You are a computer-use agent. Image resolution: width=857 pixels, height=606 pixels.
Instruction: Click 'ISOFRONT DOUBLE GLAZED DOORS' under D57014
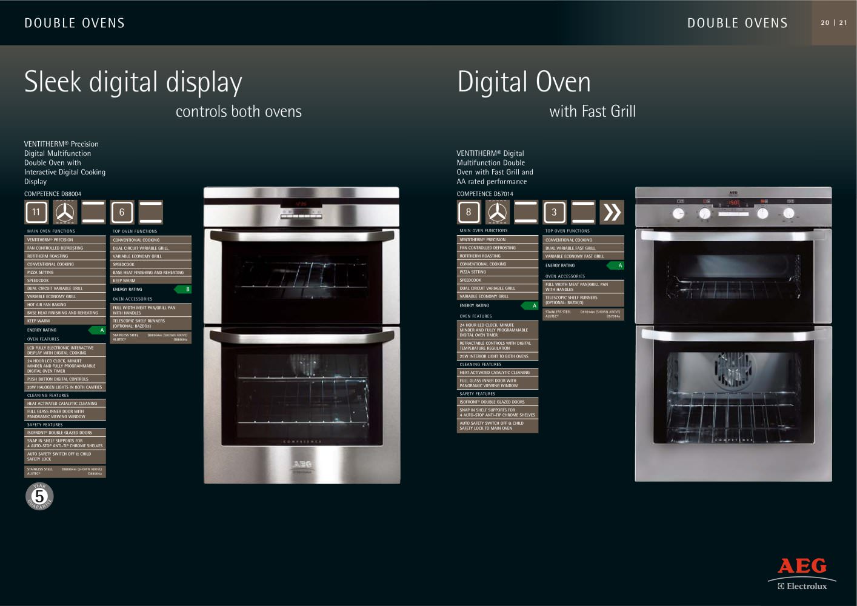pos(498,402)
